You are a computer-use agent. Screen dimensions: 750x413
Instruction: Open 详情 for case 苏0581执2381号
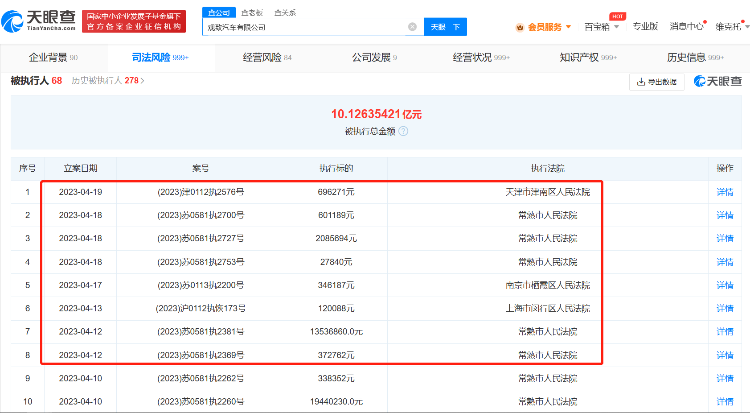coord(725,332)
